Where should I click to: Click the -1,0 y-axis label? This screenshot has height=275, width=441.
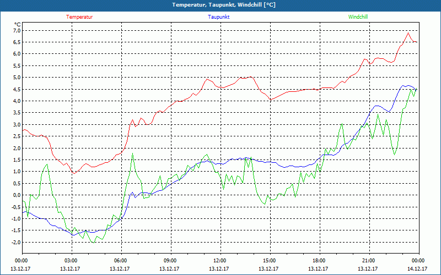pos(16,218)
